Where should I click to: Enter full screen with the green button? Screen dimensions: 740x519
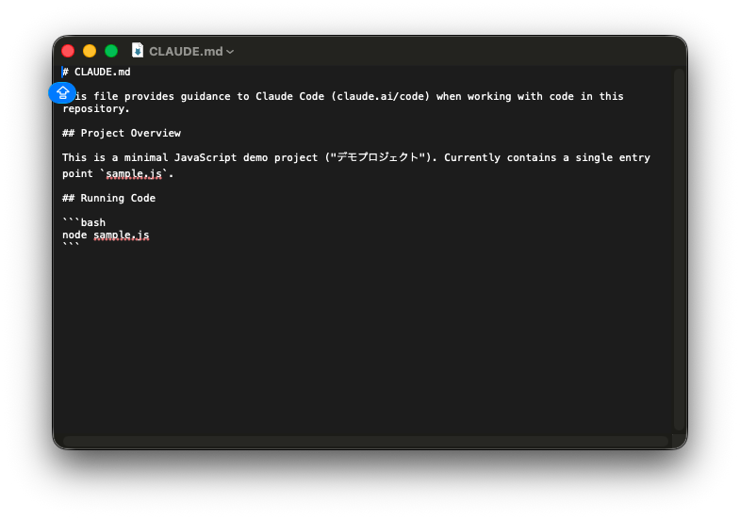pos(111,51)
